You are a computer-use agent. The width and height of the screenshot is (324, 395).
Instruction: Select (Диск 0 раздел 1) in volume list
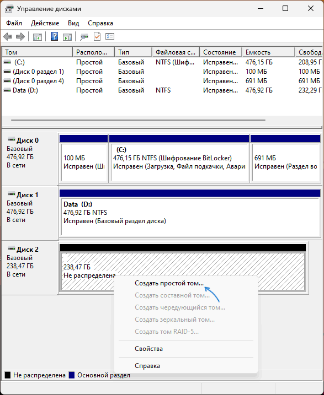(x=38, y=72)
